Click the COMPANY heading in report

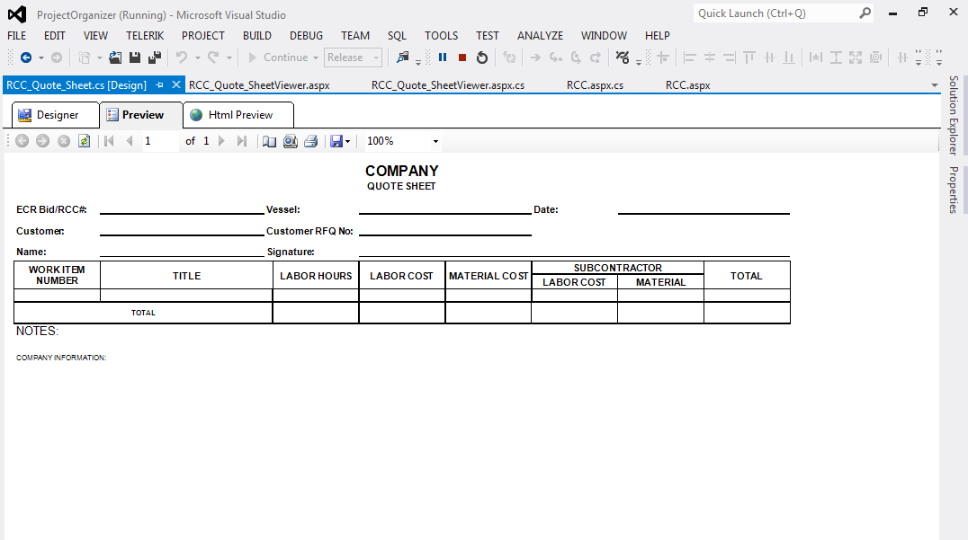(x=402, y=171)
